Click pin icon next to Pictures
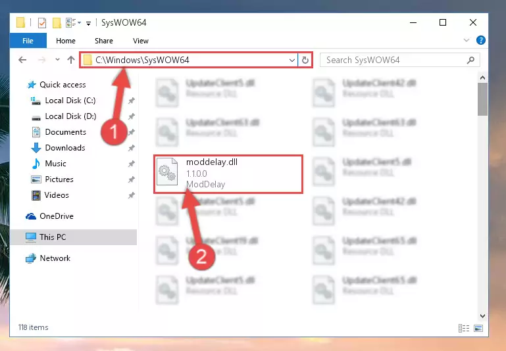Screen dimensions: 506x351 point(131,179)
